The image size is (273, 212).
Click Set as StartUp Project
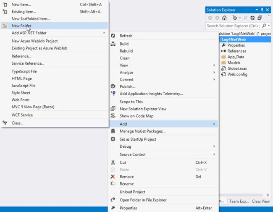(x=164, y=139)
